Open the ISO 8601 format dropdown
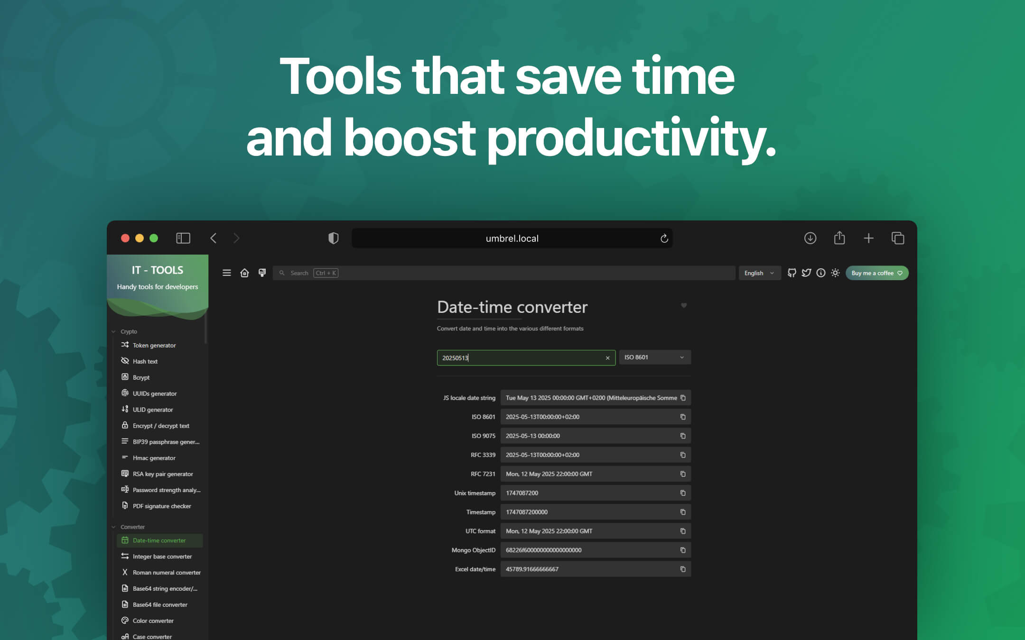The height and width of the screenshot is (640, 1025). 654,357
